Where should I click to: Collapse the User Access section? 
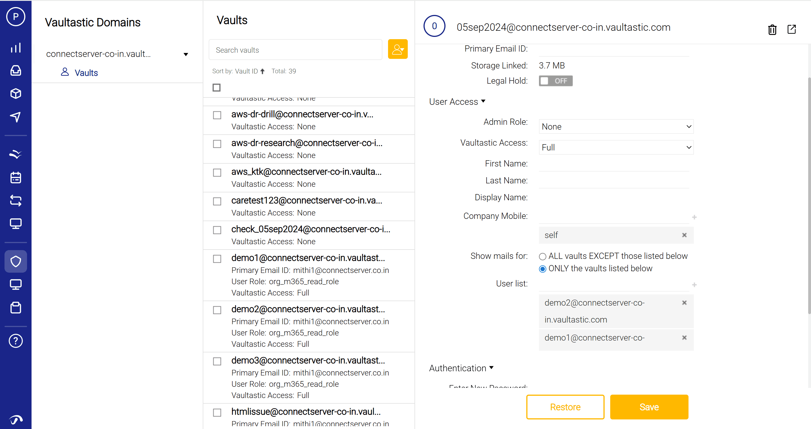(457, 102)
